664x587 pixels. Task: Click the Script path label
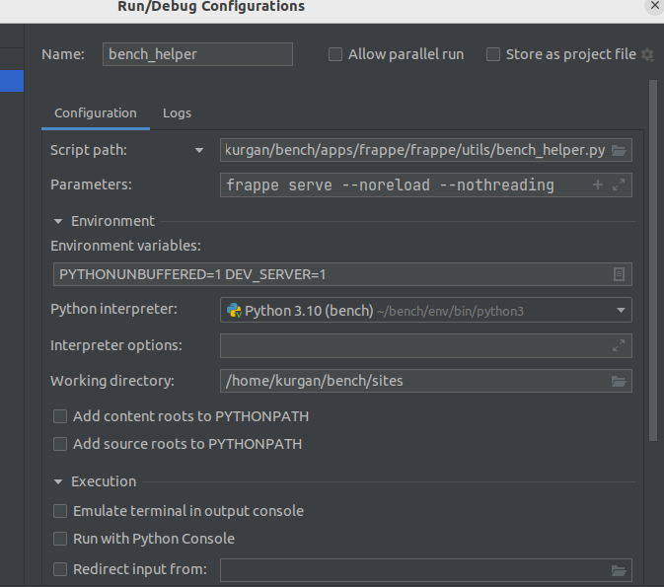click(x=89, y=150)
